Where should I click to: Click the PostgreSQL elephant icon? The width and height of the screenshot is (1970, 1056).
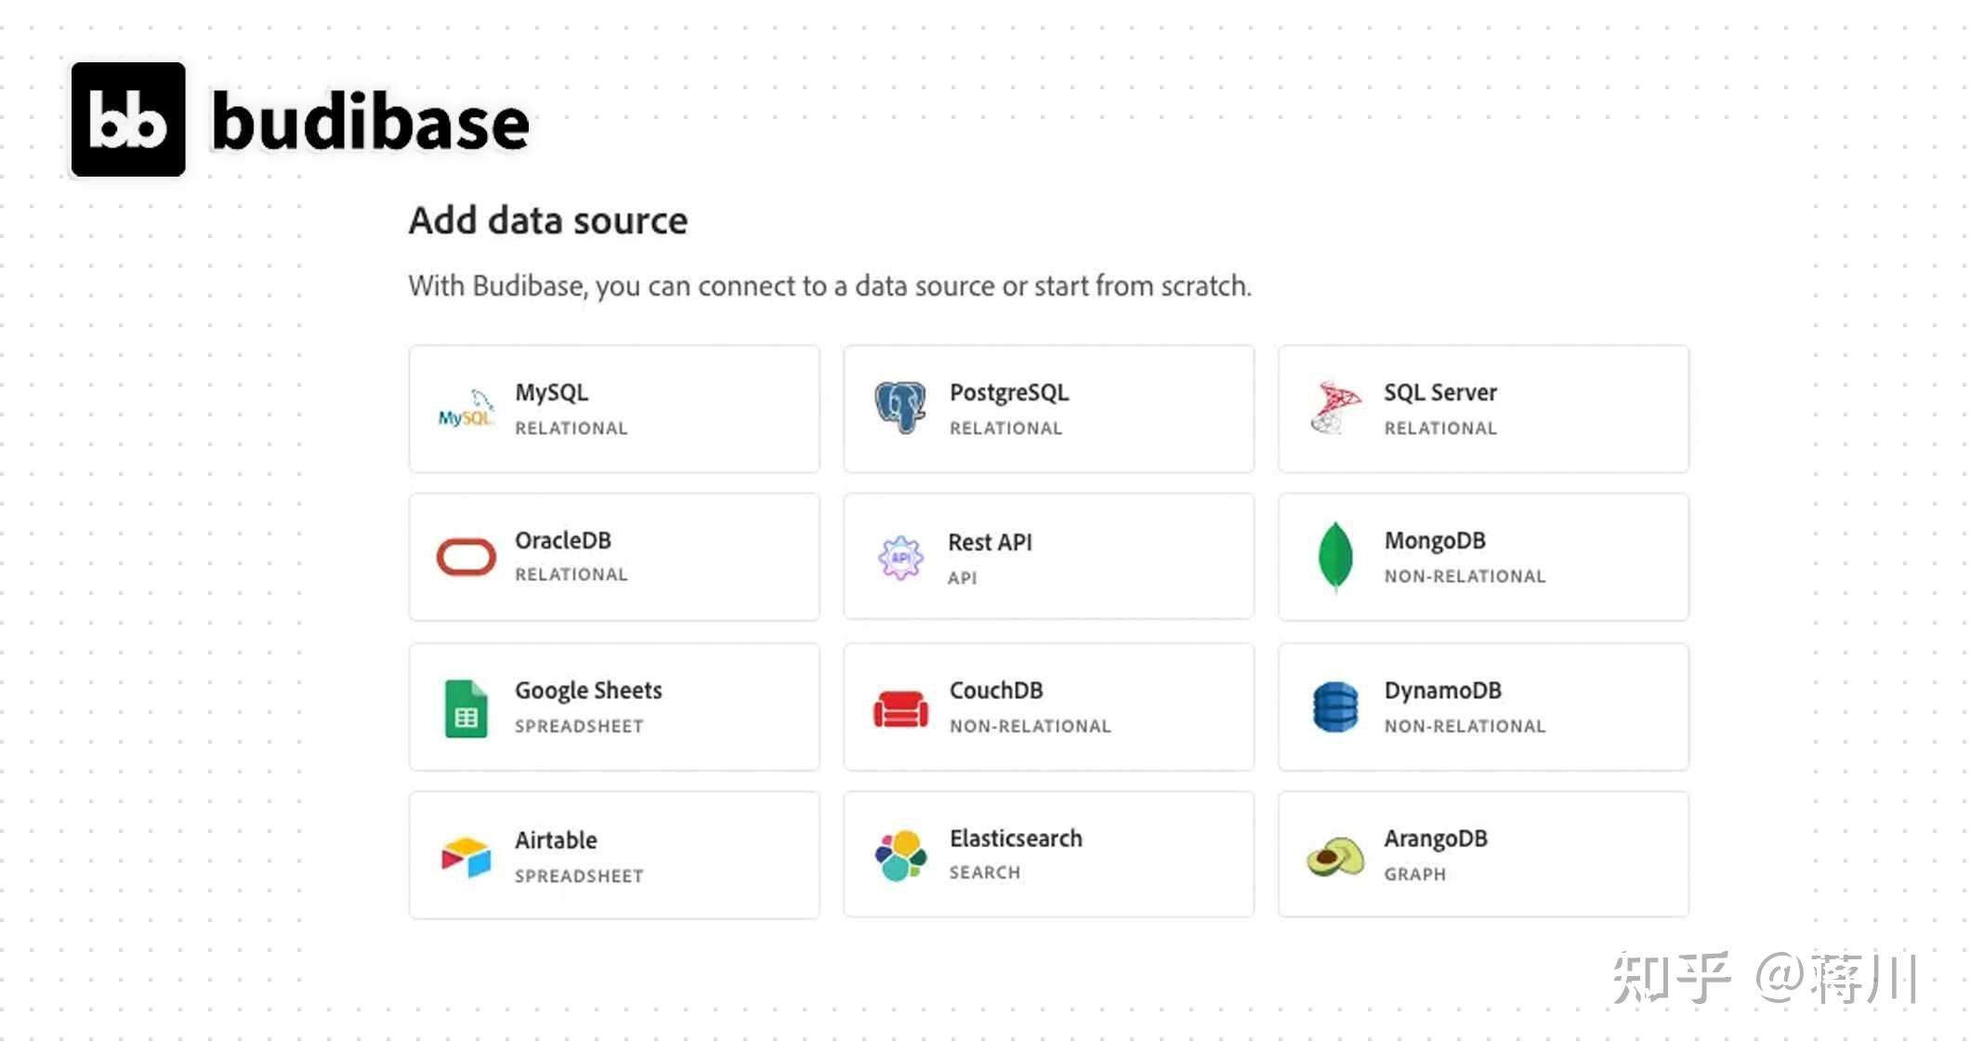coord(900,407)
